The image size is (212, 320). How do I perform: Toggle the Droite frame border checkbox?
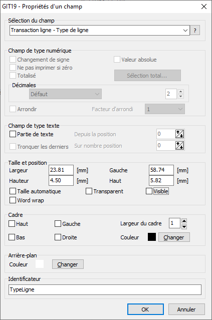pos(58,237)
